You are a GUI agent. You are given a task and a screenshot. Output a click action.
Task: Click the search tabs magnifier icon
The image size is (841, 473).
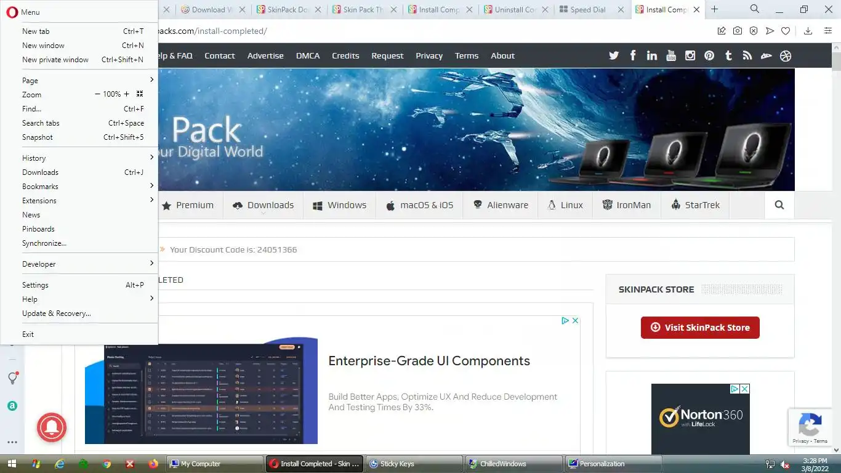click(755, 9)
